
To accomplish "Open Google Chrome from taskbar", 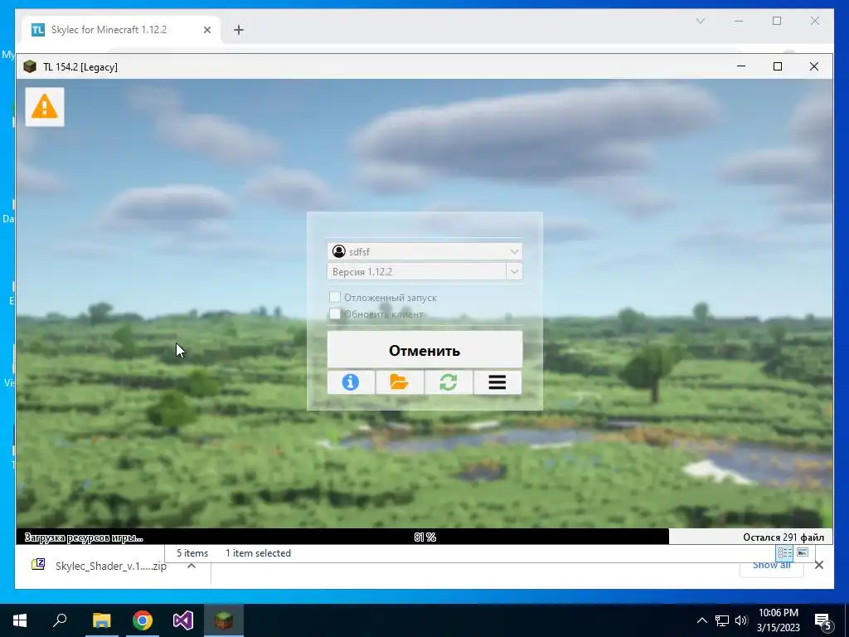I will tap(143, 620).
